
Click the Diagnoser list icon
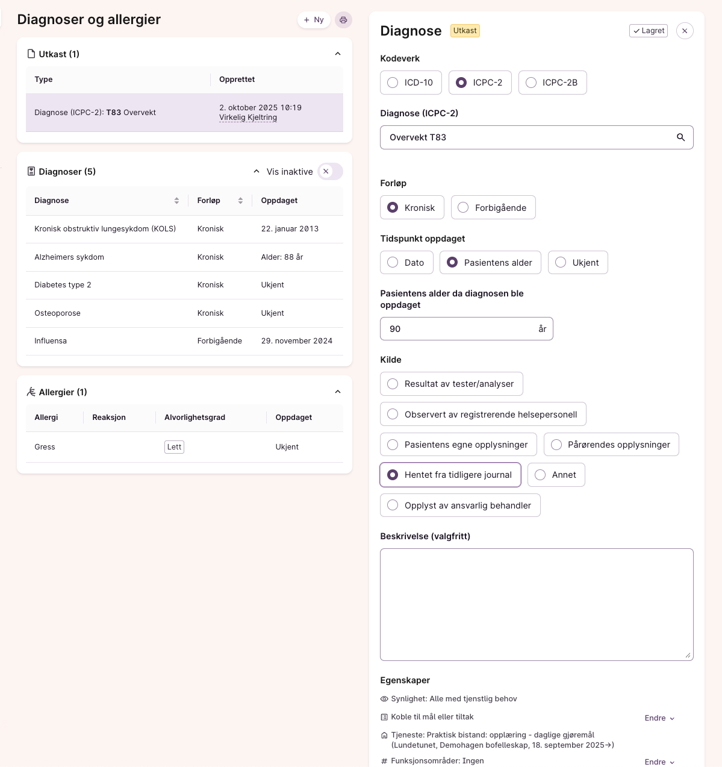pyautogui.click(x=31, y=172)
